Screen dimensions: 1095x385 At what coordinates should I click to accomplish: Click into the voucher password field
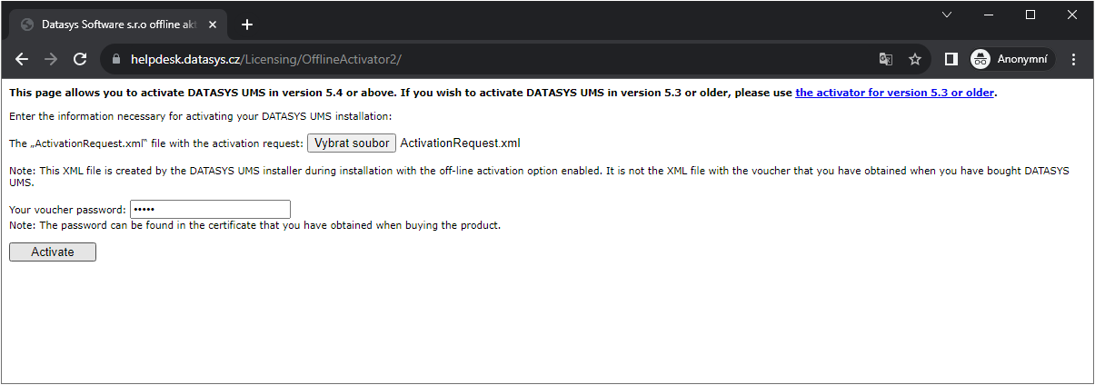[x=210, y=210]
